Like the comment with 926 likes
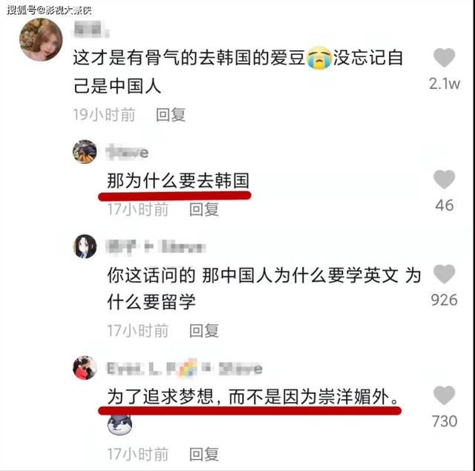The width and height of the screenshot is (475, 471). pyautogui.click(x=444, y=274)
